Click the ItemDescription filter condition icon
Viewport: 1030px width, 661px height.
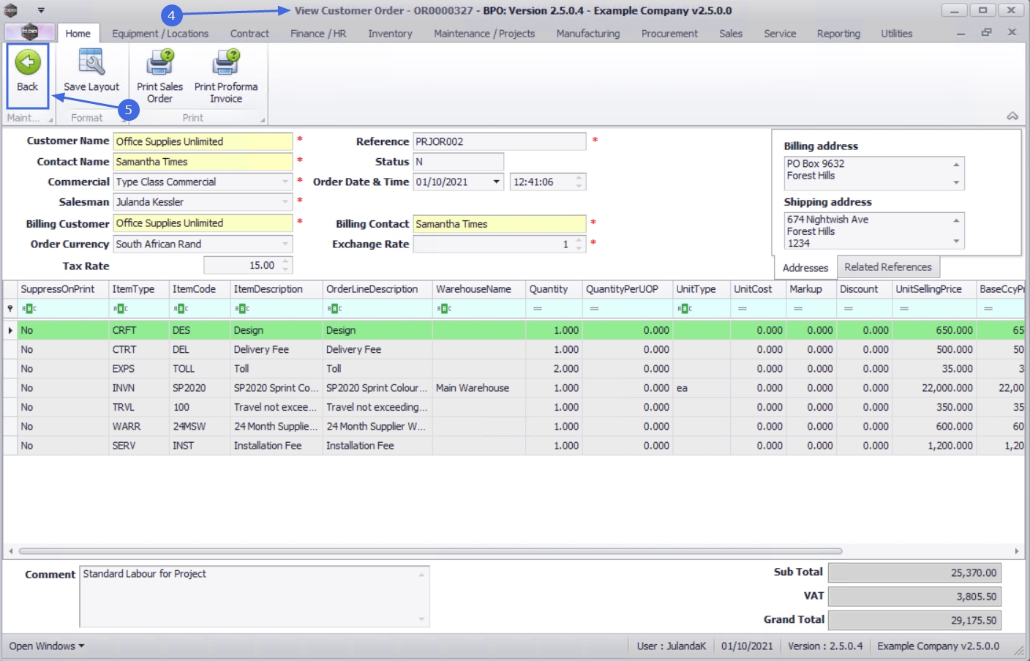click(x=243, y=309)
